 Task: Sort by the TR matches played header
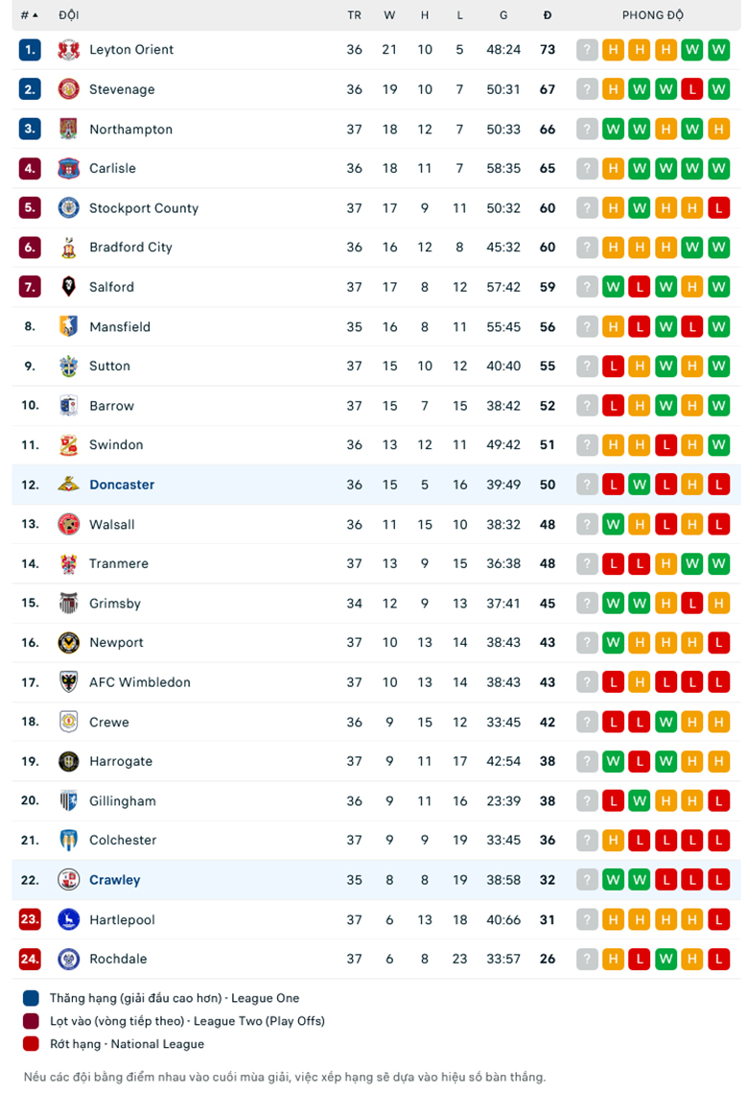pyautogui.click(x=354, y=15)
